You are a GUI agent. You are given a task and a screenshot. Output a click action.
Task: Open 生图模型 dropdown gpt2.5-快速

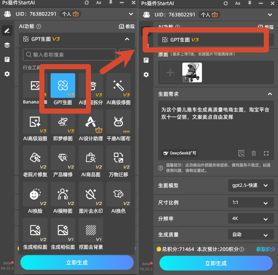[x=251, y=186]
